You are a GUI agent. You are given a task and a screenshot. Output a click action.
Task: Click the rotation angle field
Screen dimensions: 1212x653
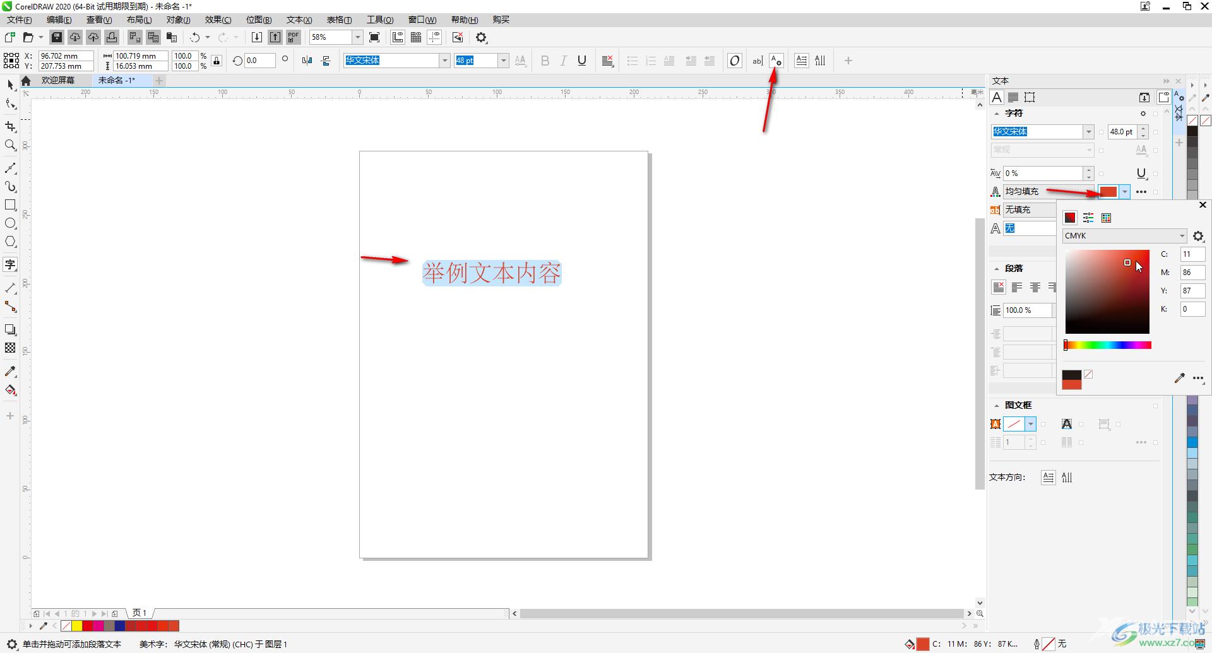pos(259,61)
